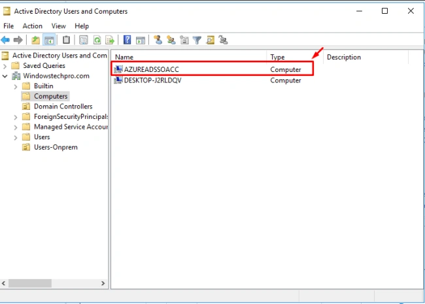Select AZUREADSSOACC computer name
The image size is (425, 304).
(x=152, y=70)
